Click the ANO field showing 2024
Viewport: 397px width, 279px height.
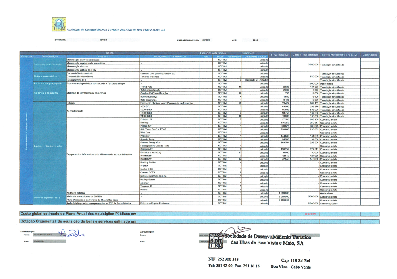pyautogui.click(x=255, y=40)
